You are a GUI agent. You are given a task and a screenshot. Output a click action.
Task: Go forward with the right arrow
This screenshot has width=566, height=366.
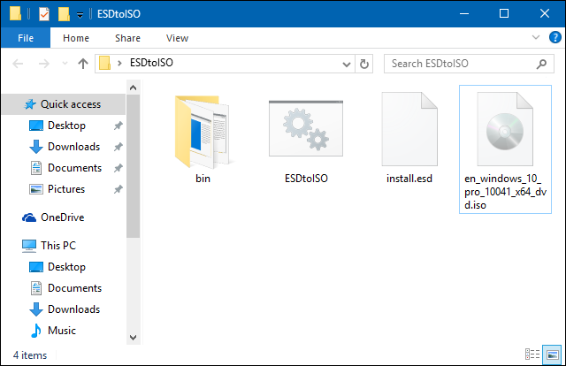click(x=44, y=64)
